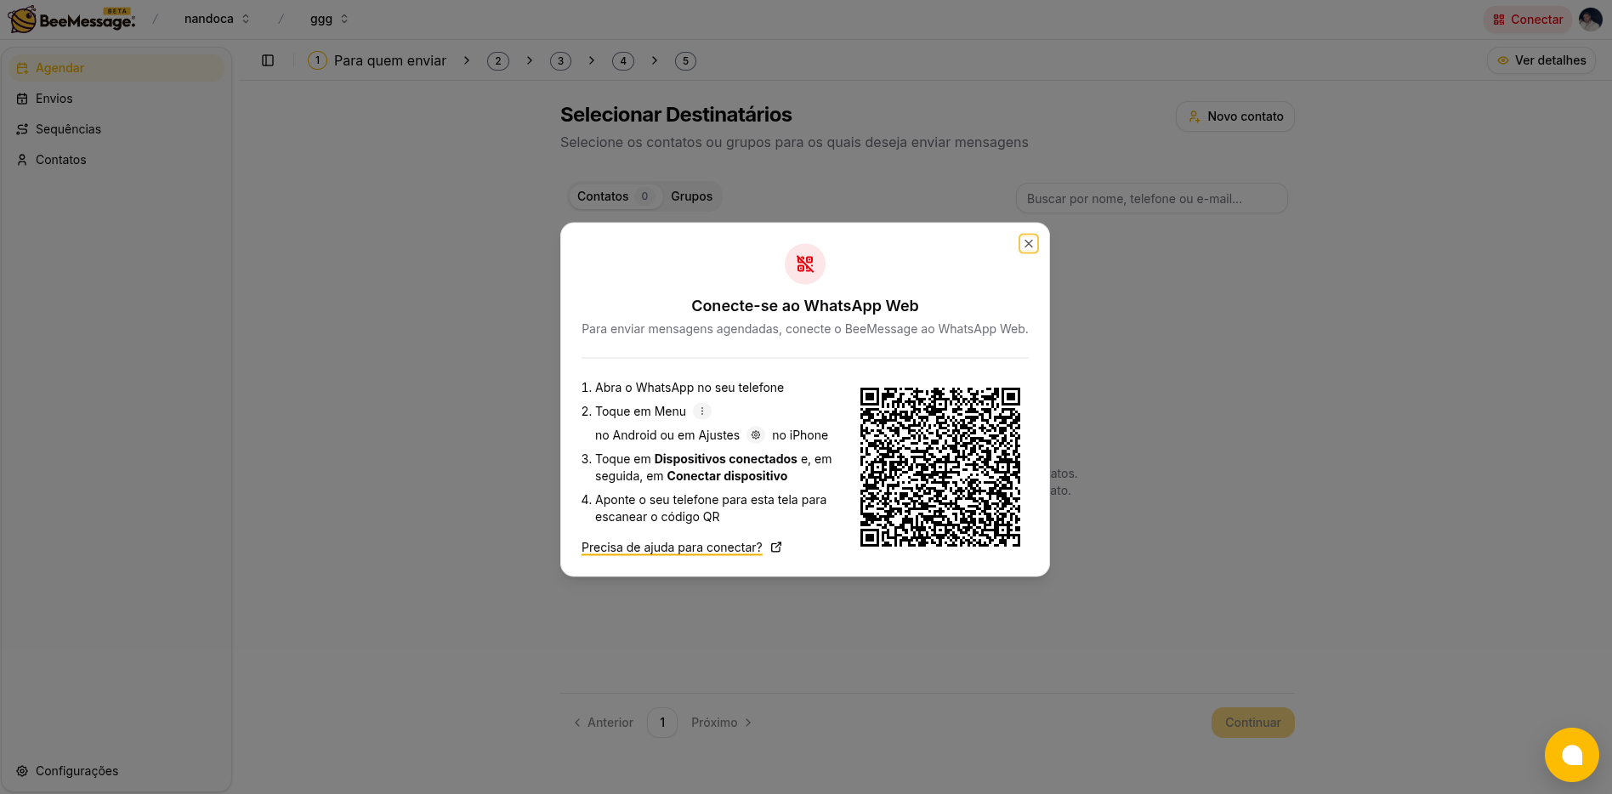Screen dimensions: 1612x794
Task: Expand the ggg project selector
Action: pyautogui.click(x=329, y=19)
